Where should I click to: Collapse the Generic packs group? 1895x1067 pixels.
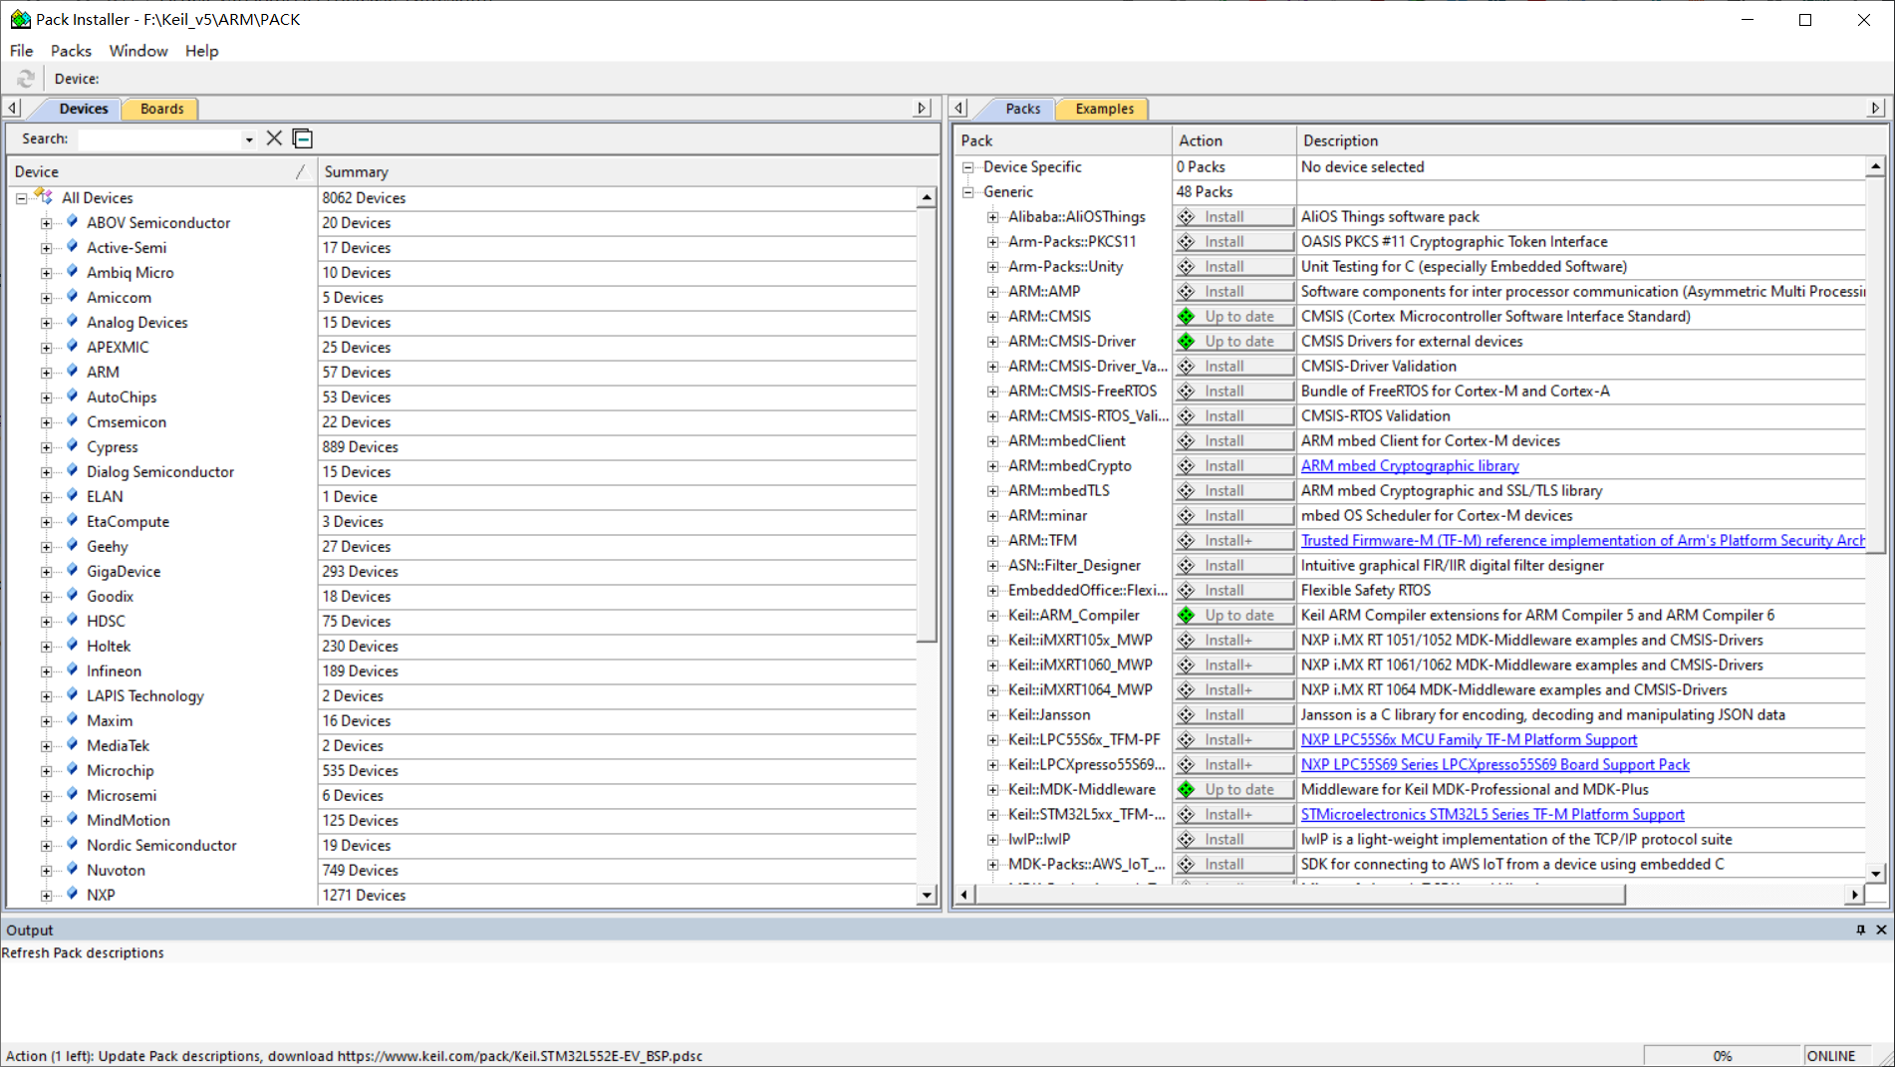pyautogui.click(x=967, y=192)
